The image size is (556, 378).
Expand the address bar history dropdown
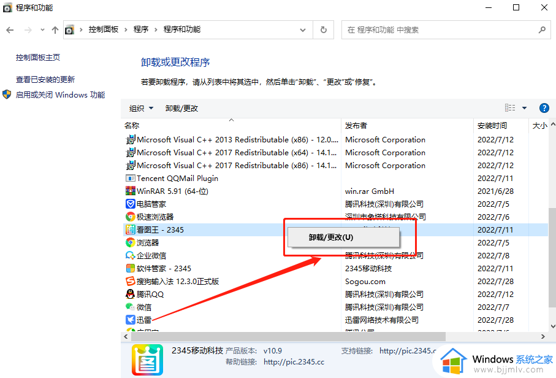[x=302, y=30]
